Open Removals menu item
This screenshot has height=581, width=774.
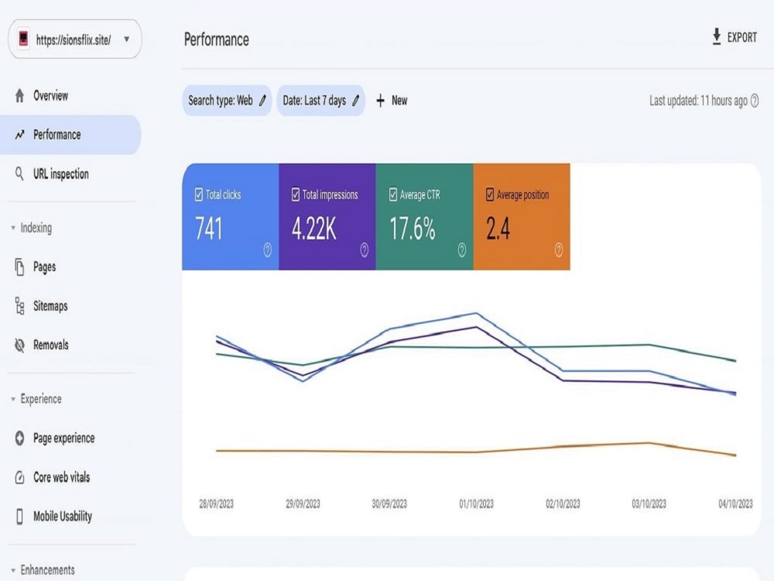pyautogui.click(x=70, y=345)
